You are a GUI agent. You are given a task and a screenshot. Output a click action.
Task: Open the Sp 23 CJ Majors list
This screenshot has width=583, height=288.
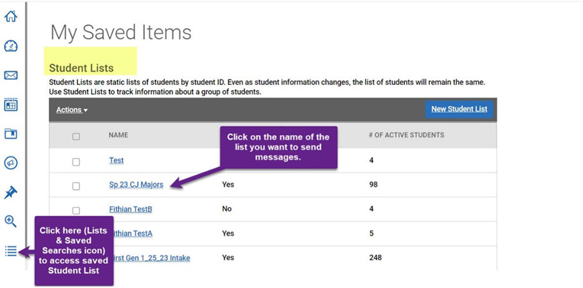click(x=136, y=185)
